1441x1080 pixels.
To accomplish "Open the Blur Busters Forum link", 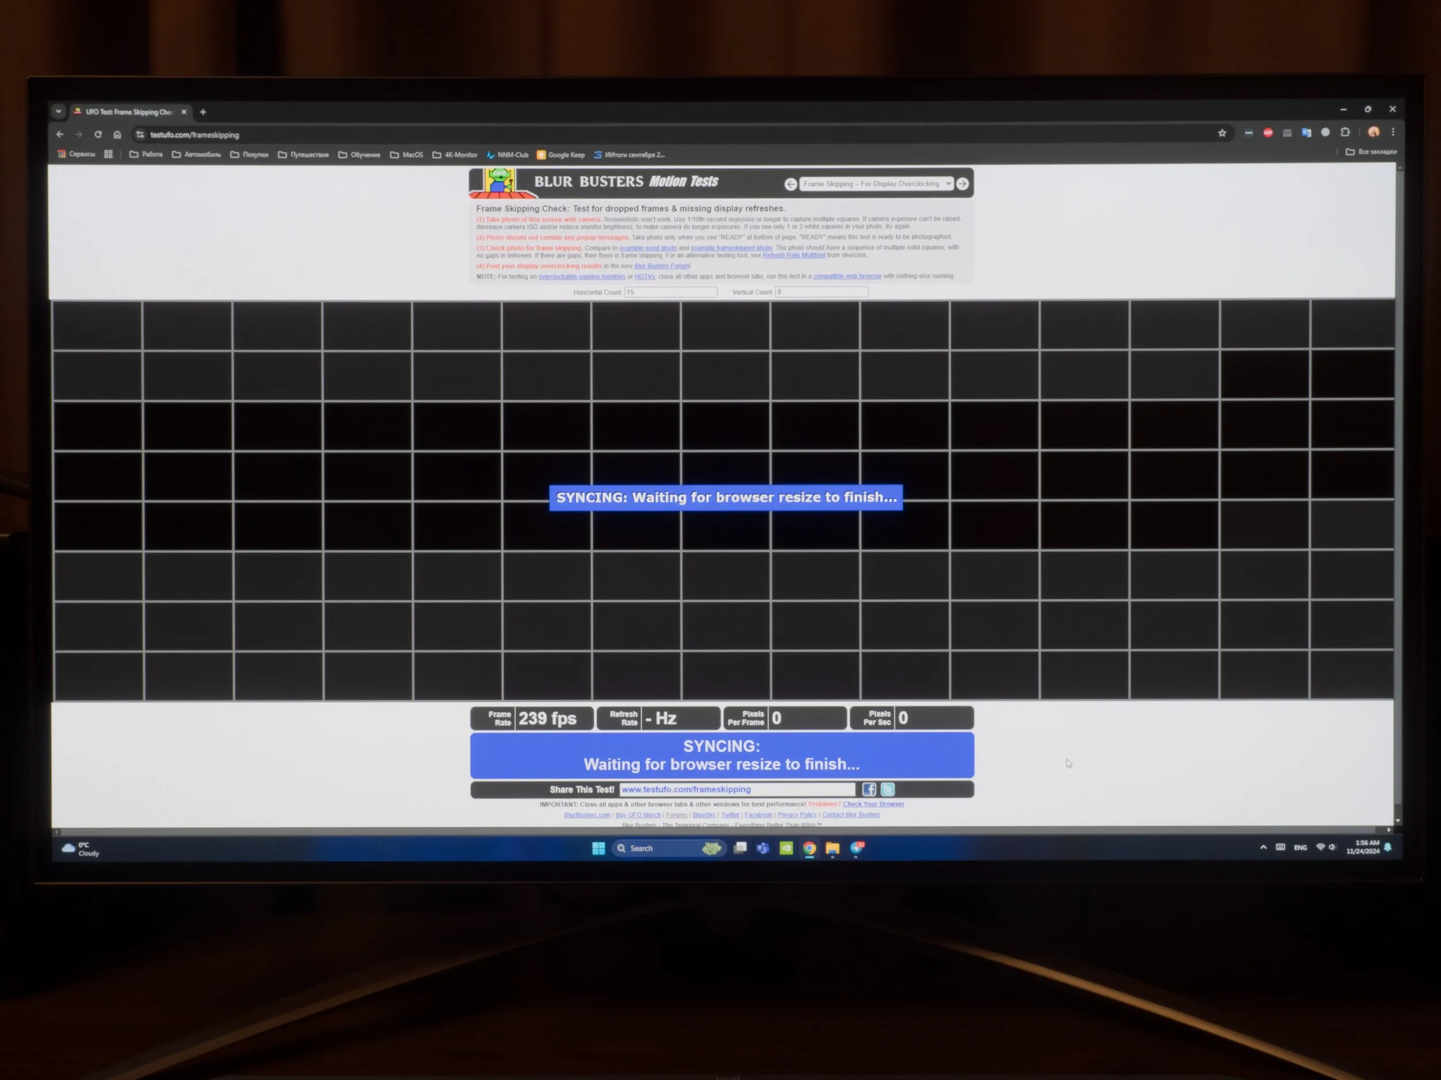I will click(x=661, y=266).
